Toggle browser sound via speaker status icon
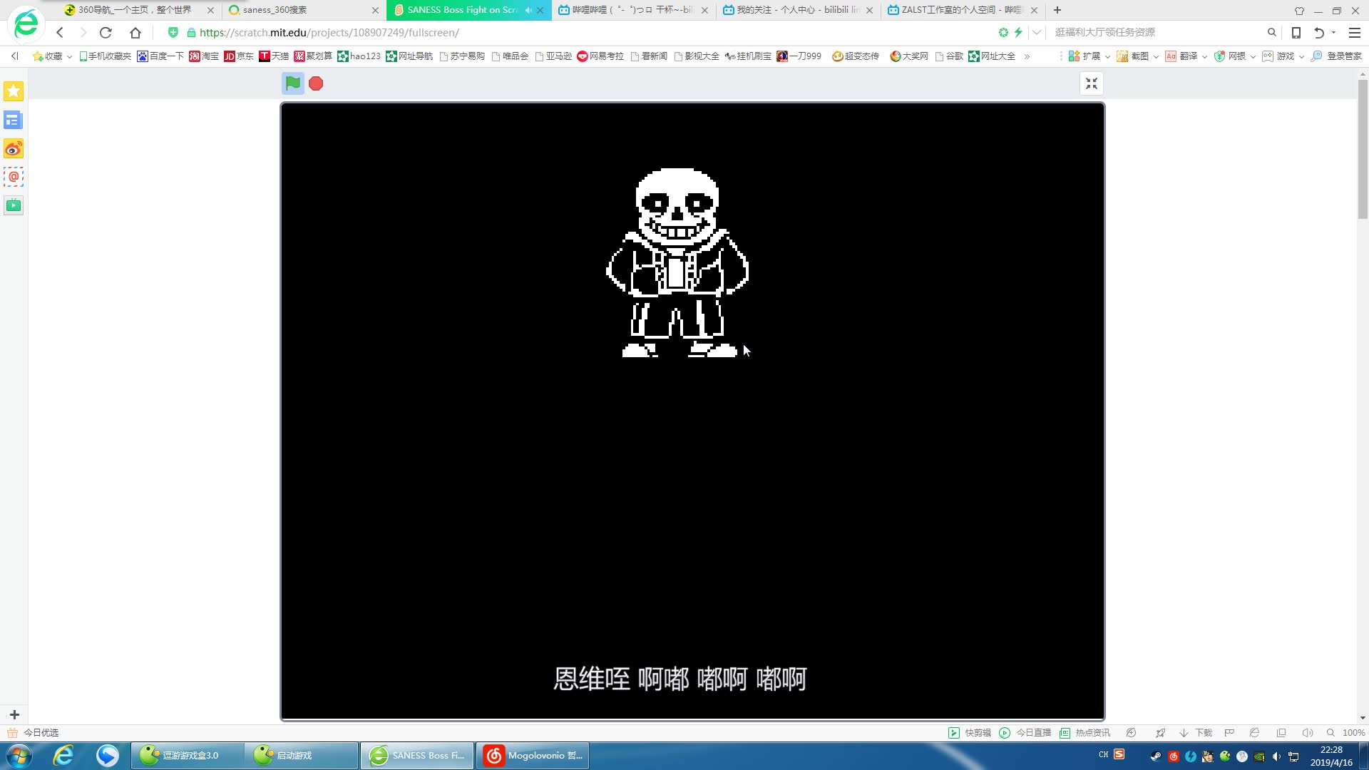This screenshot has width=1369, height=770. coord(1307,733)
